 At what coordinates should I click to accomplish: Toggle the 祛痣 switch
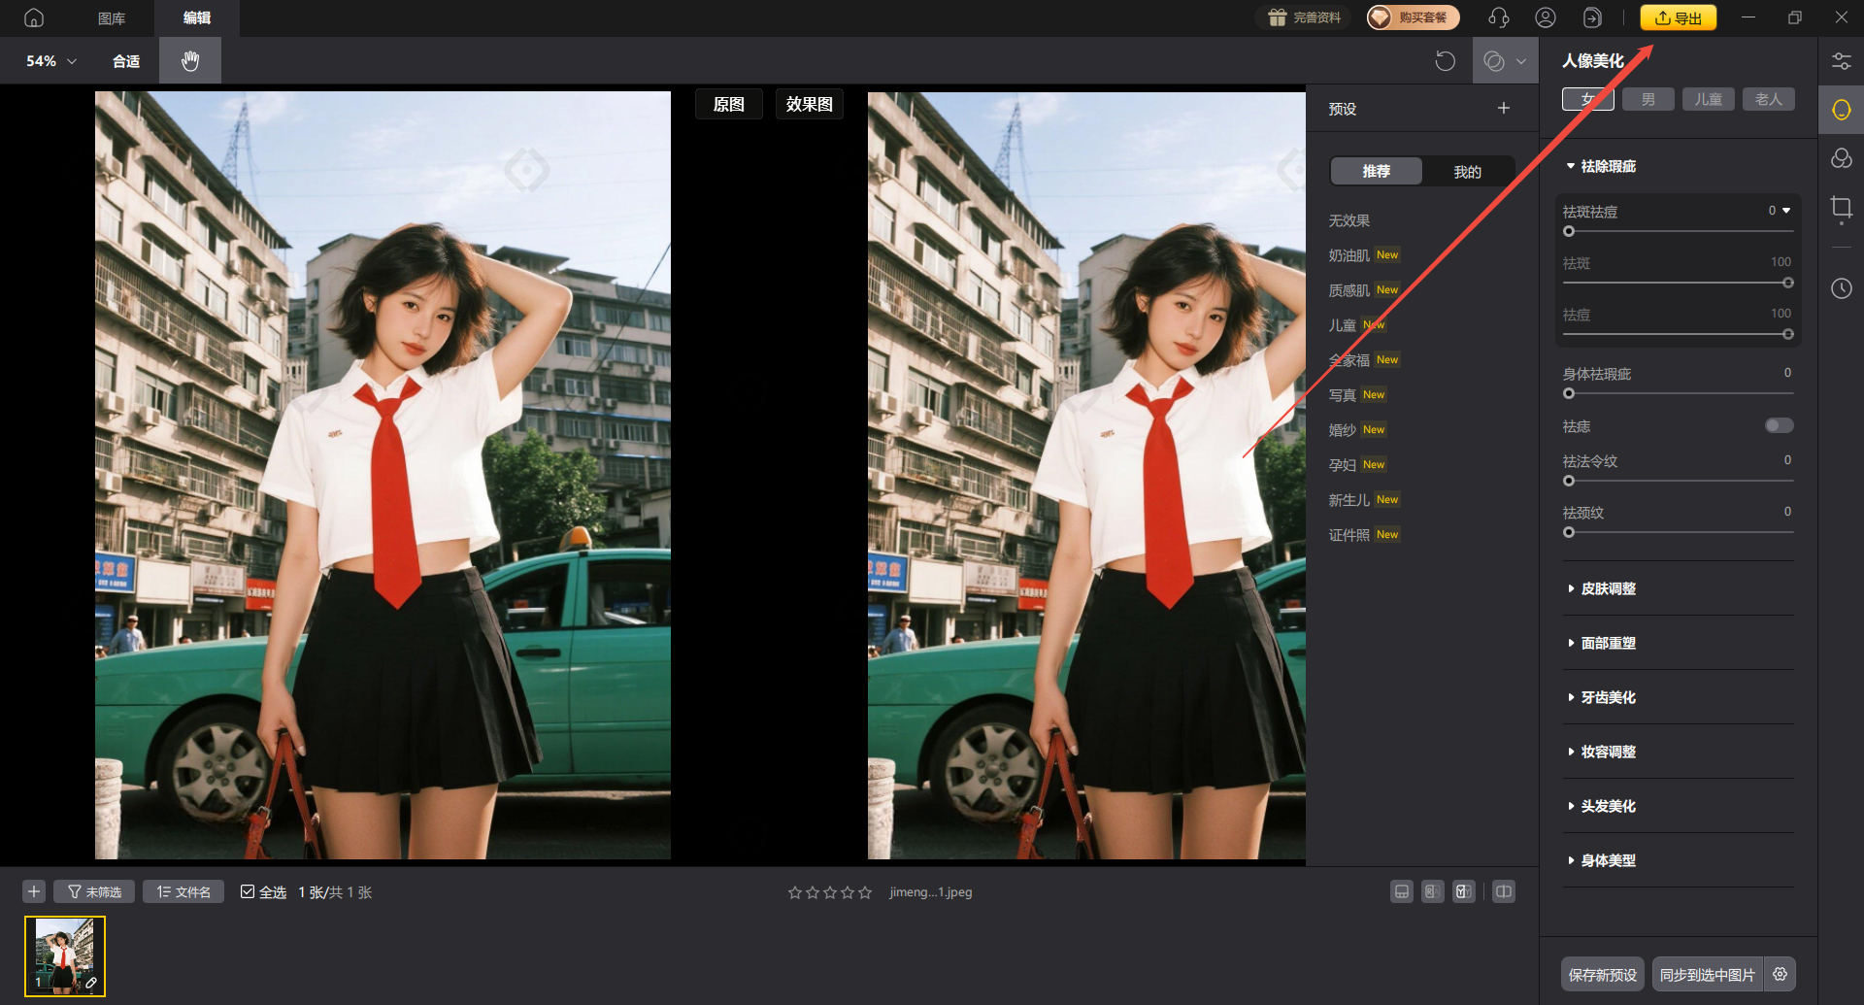[x=1779, y=425]
